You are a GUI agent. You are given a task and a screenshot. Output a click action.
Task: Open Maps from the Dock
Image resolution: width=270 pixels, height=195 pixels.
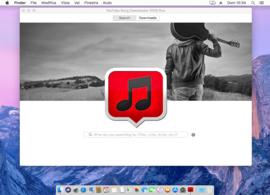click(x=129, y=190)
